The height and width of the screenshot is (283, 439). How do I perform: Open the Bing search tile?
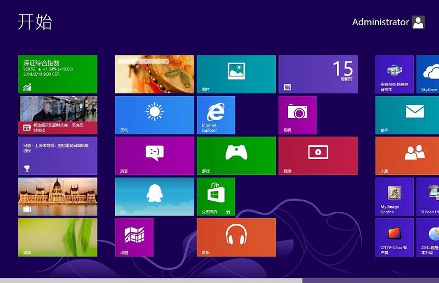155,74
